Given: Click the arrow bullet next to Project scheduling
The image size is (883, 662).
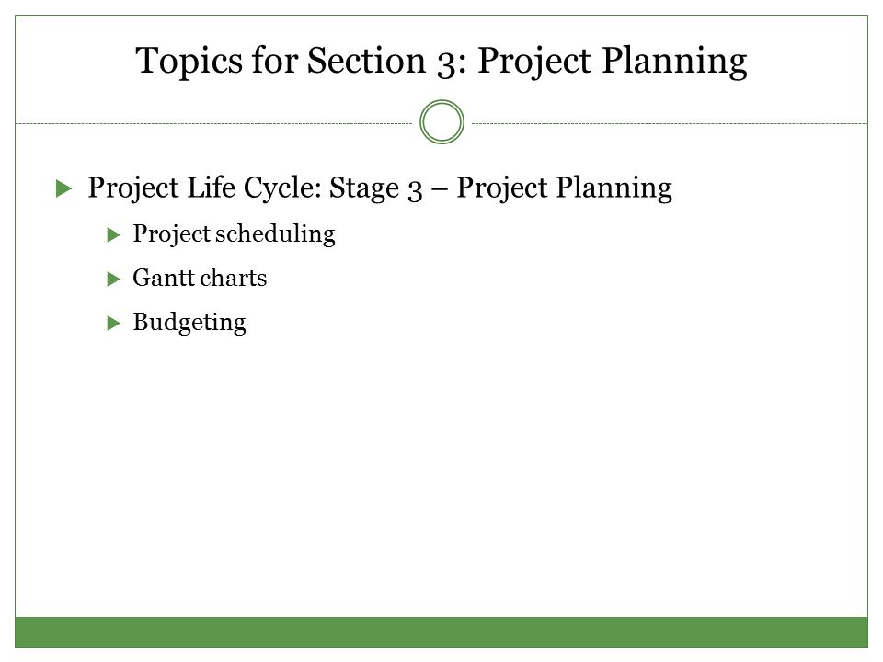Looking at the screenshot, I should pos(114,234).
